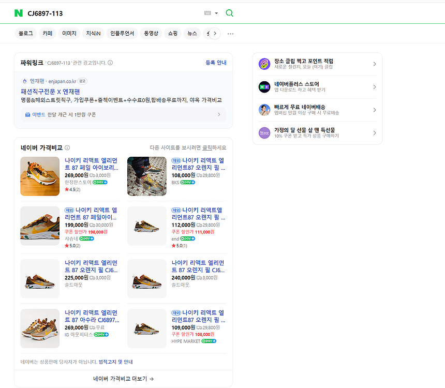Click the underlined 클릭 link for other sites
Screen dimensions: 445x388
tap(207, 147)
